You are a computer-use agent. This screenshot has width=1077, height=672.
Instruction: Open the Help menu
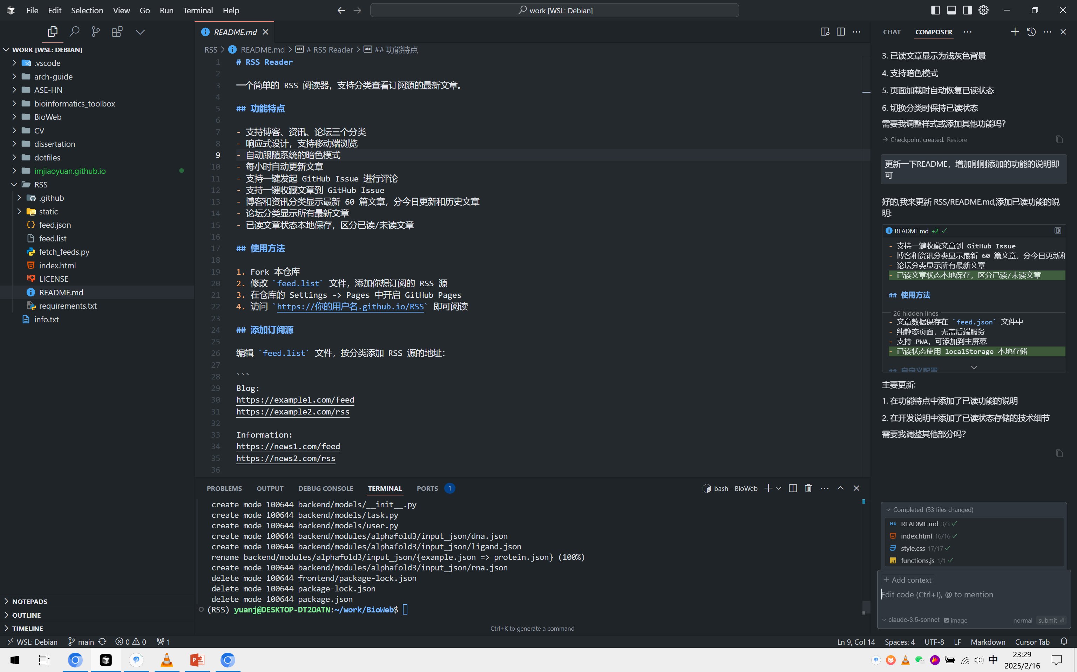(231, 10)
